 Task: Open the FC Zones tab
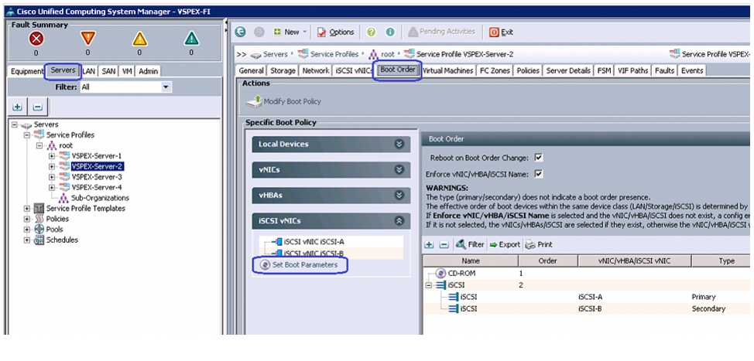[x=495, y=70]
